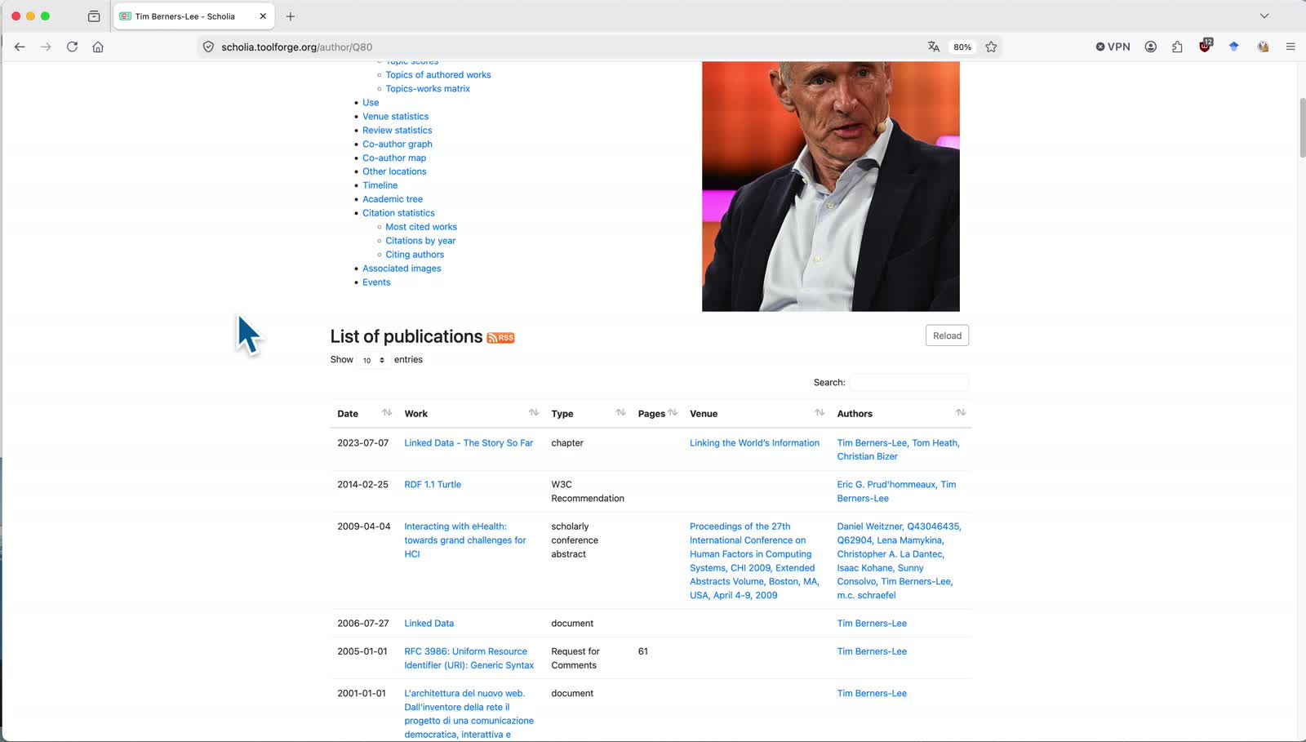Viewport: 1306px width, 742px height.
Task: Close the Tim Berners-Lee Scholia tab
Action: click(x=263, y=16)
